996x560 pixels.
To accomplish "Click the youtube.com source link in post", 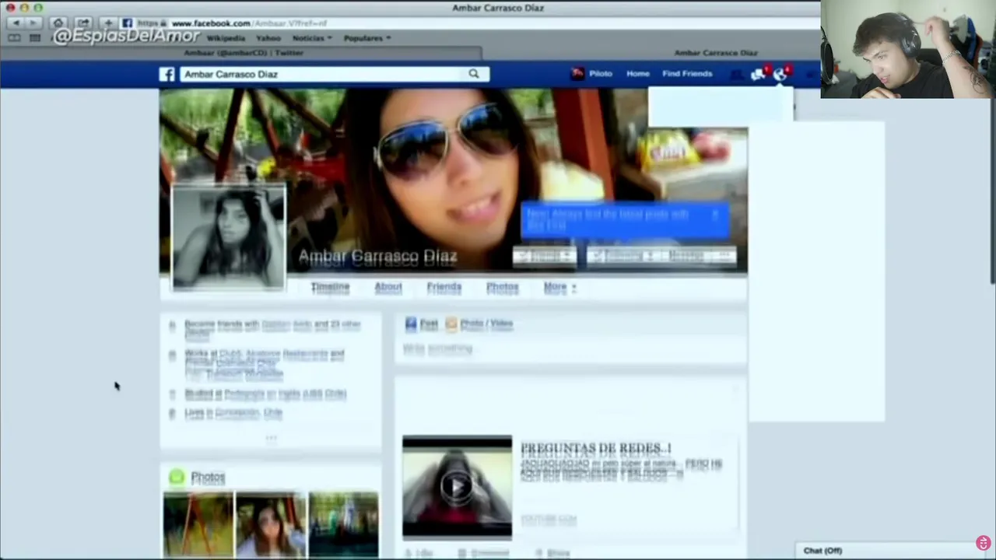I will coord(549,519).
